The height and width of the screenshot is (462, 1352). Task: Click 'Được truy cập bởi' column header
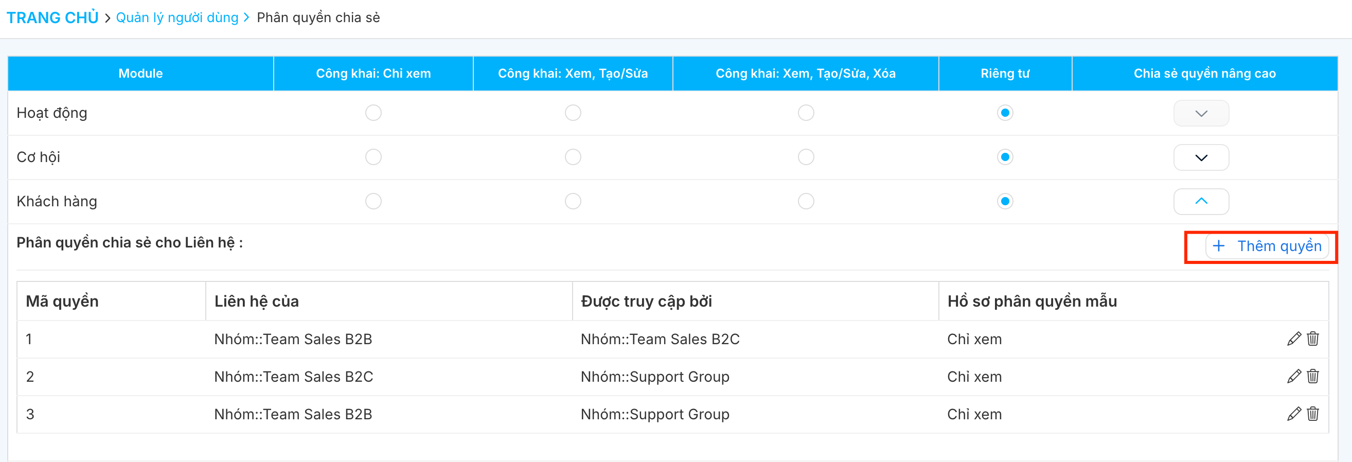(x=646, y=301)
